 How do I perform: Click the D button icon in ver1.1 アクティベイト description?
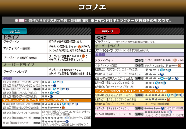(79, 47)
